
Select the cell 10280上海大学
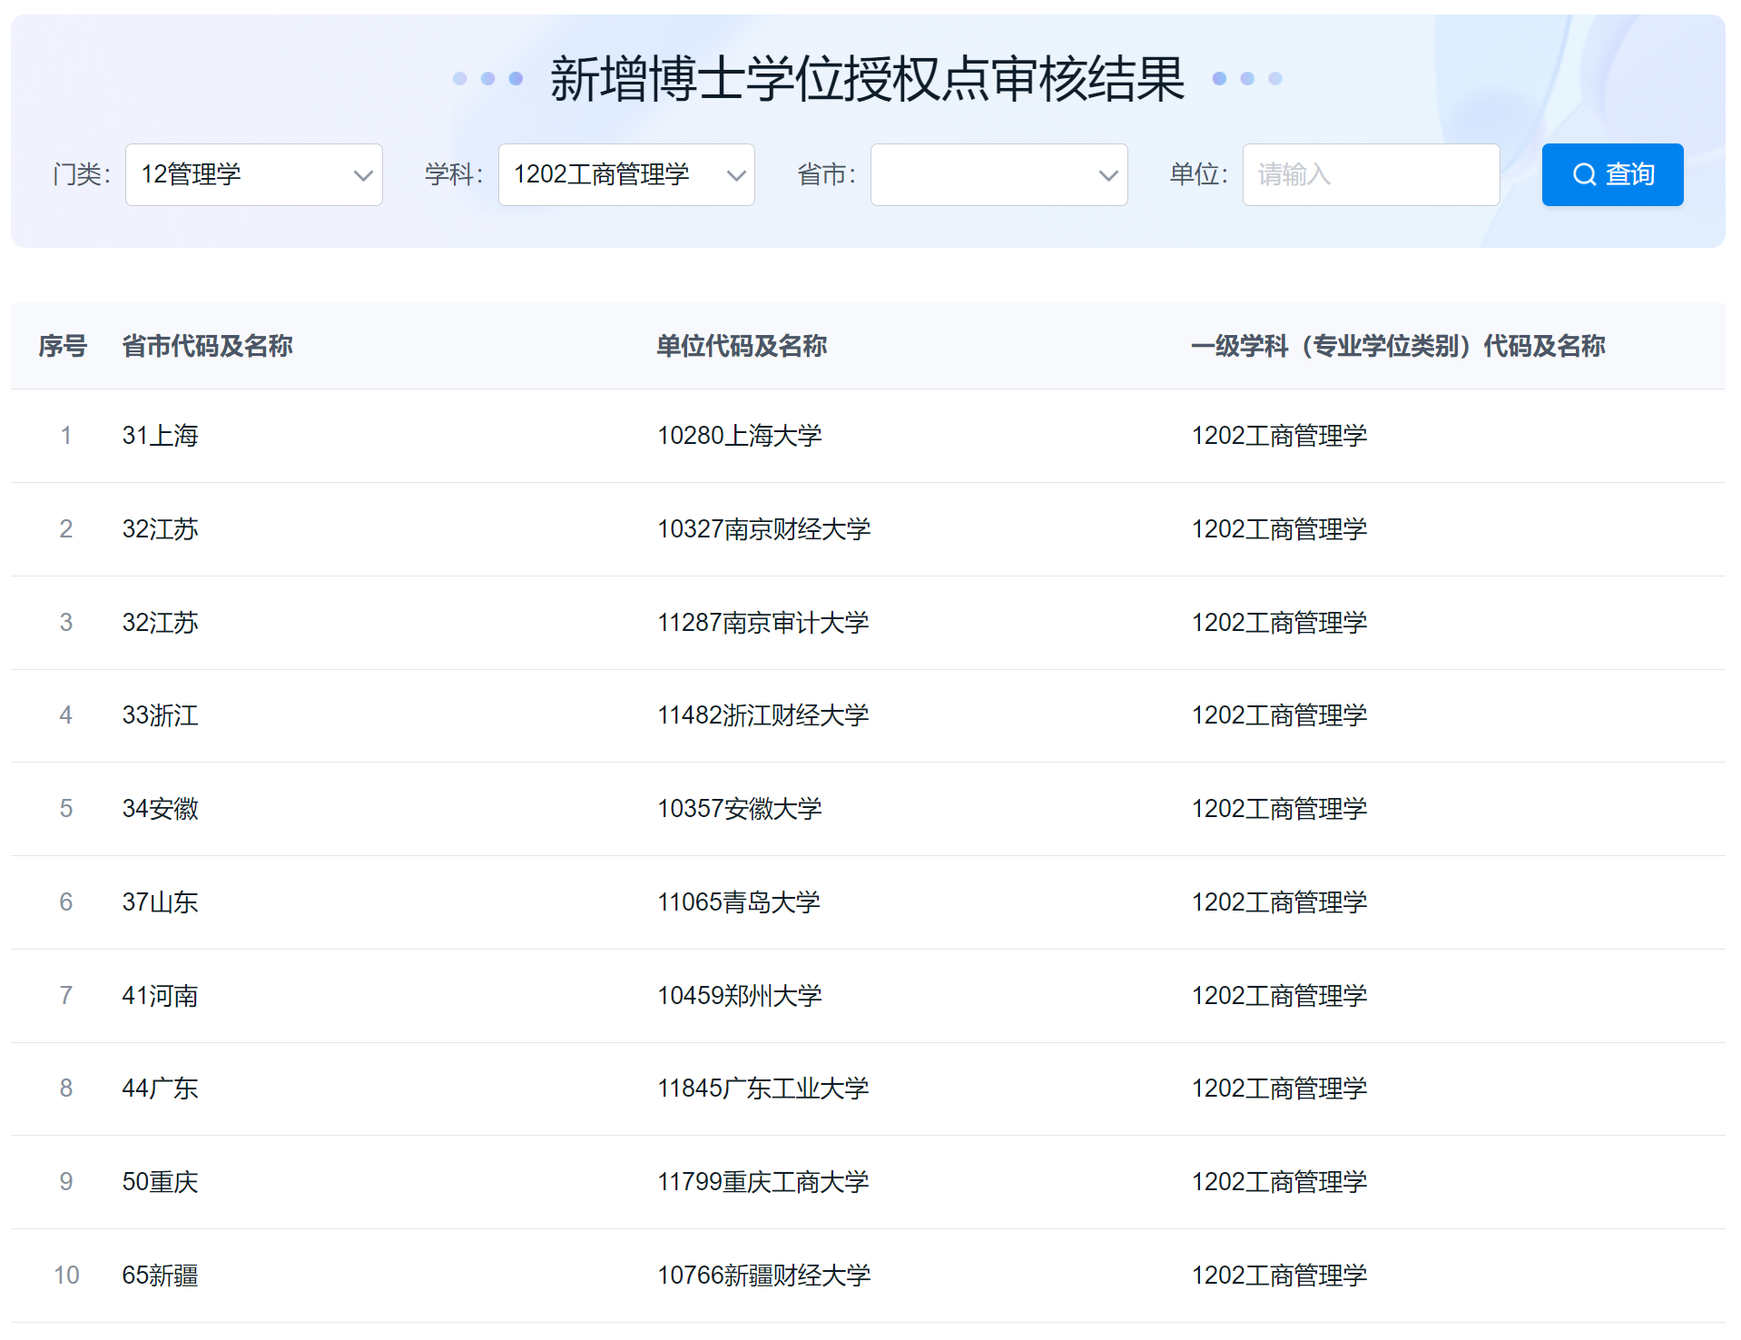pos(739,436)
